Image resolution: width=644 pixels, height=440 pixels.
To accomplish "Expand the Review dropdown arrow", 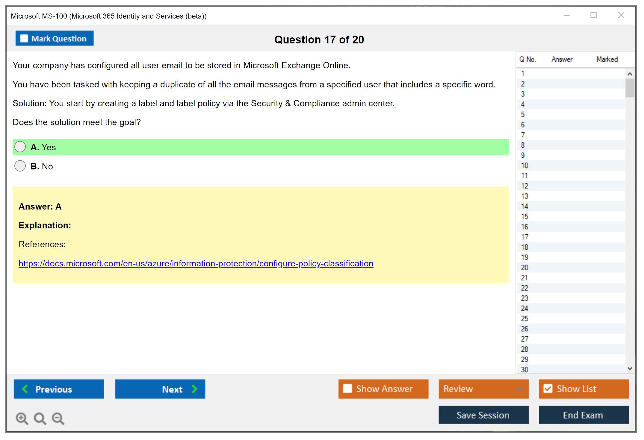I will 520,389.
